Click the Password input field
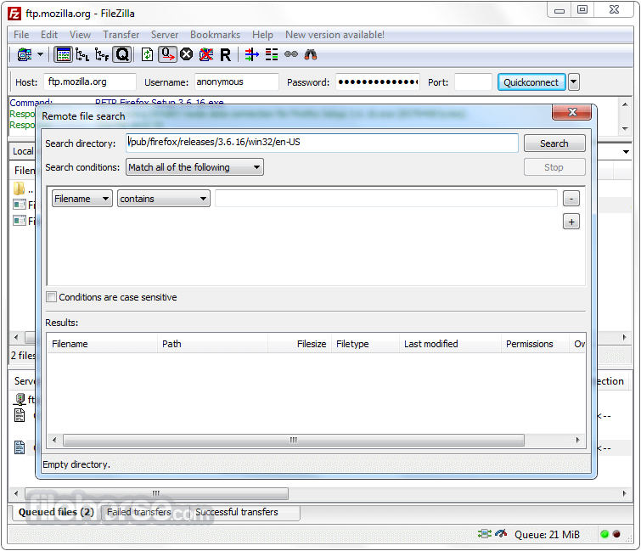Screen dimensions: 641x551 pos(378,82)
